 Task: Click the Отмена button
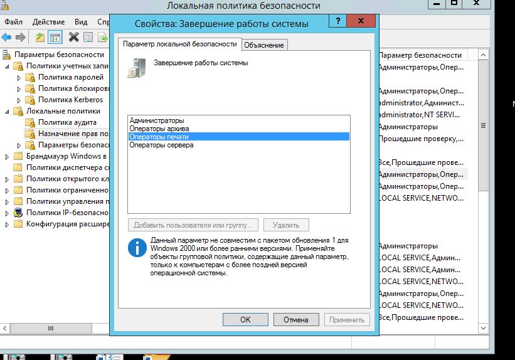296,320
